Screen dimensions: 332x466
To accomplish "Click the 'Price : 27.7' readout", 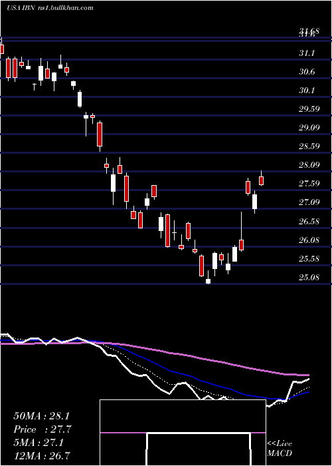I will [42, 429].
